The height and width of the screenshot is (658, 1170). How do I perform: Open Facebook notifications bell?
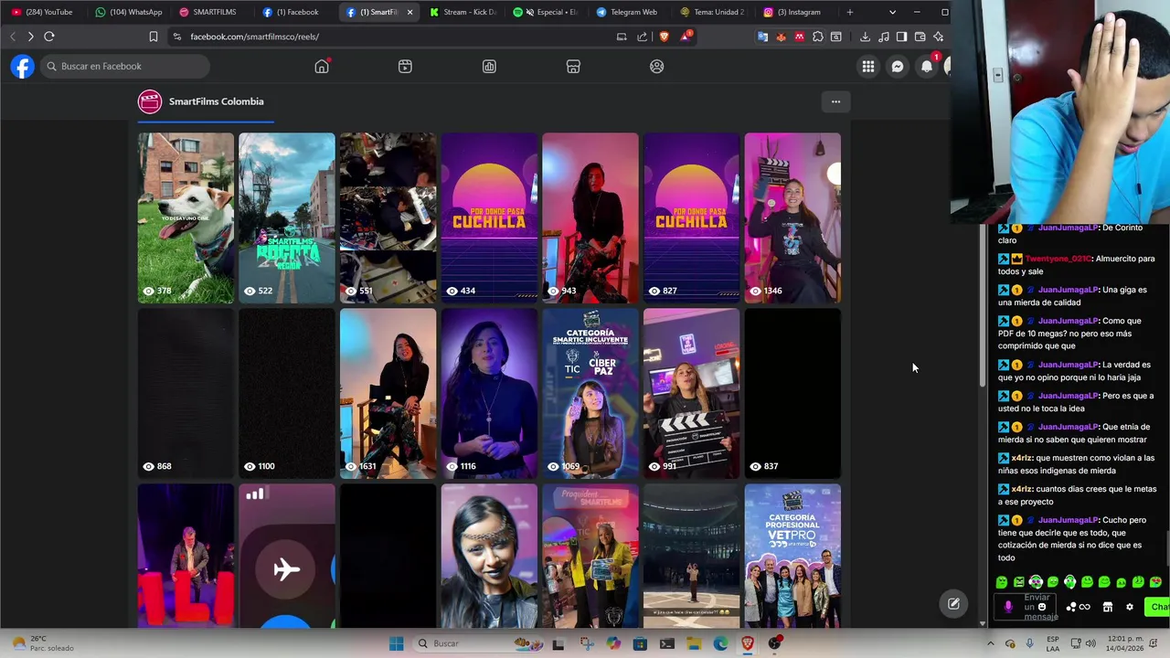pos(927,67)
